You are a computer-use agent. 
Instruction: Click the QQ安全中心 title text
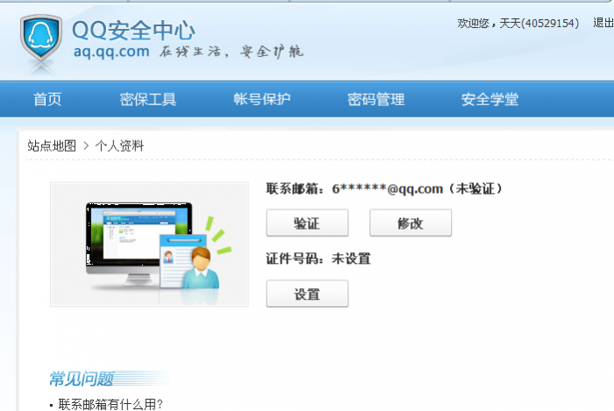pos(133,30)
